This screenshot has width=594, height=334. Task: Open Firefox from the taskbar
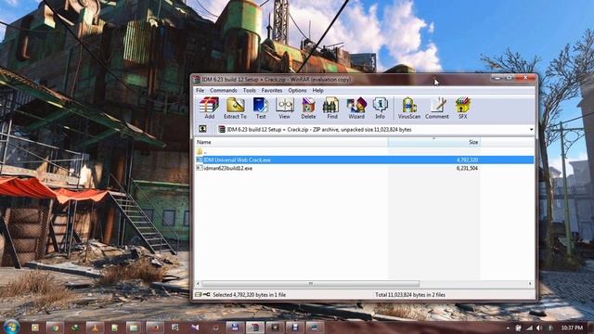point(155,328)
